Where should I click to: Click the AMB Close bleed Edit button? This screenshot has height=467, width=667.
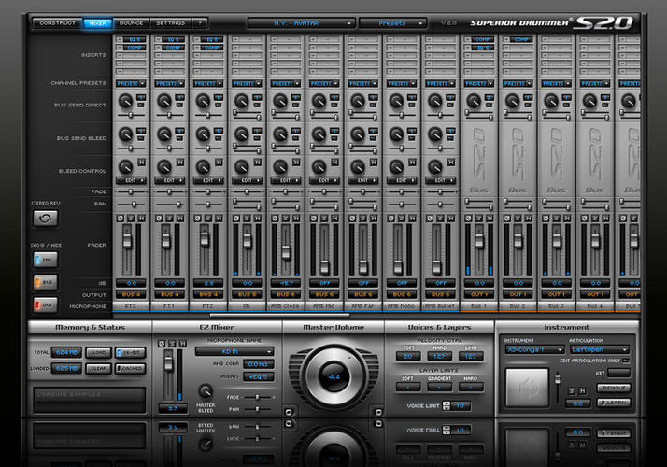coord(286,181)
